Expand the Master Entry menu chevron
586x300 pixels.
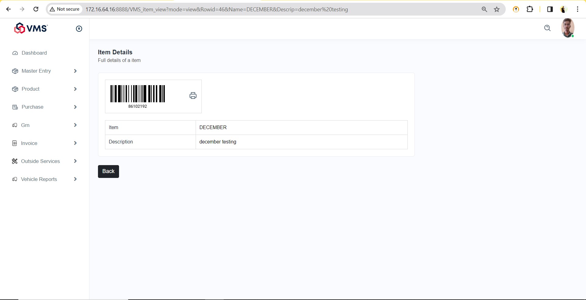tap(75, 71)
